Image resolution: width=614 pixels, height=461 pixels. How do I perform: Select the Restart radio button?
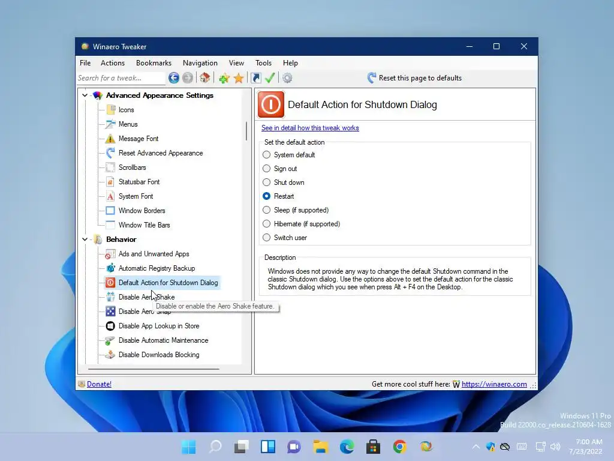point(267,196)
